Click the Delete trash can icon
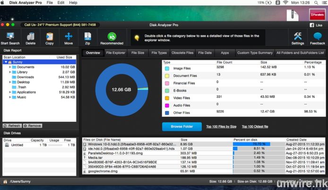The height and width of the screenshot is (190, 328). (31, 36)
